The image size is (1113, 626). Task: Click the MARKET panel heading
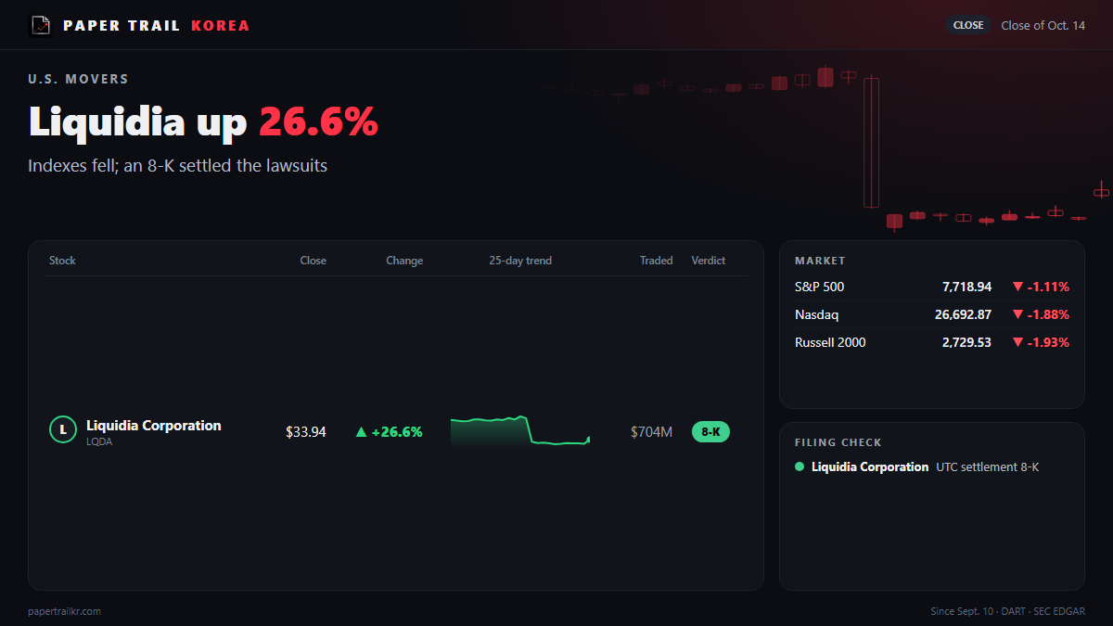(x=820, y=262)
